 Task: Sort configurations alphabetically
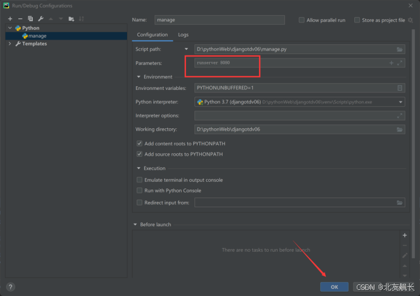tap(81, 19)
